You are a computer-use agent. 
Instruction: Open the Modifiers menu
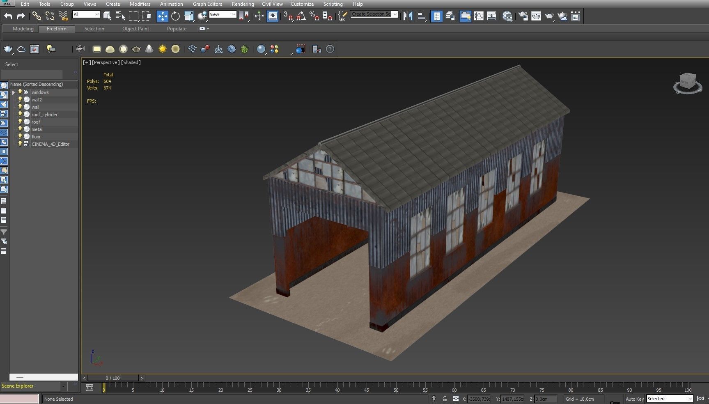pos(140,4)
